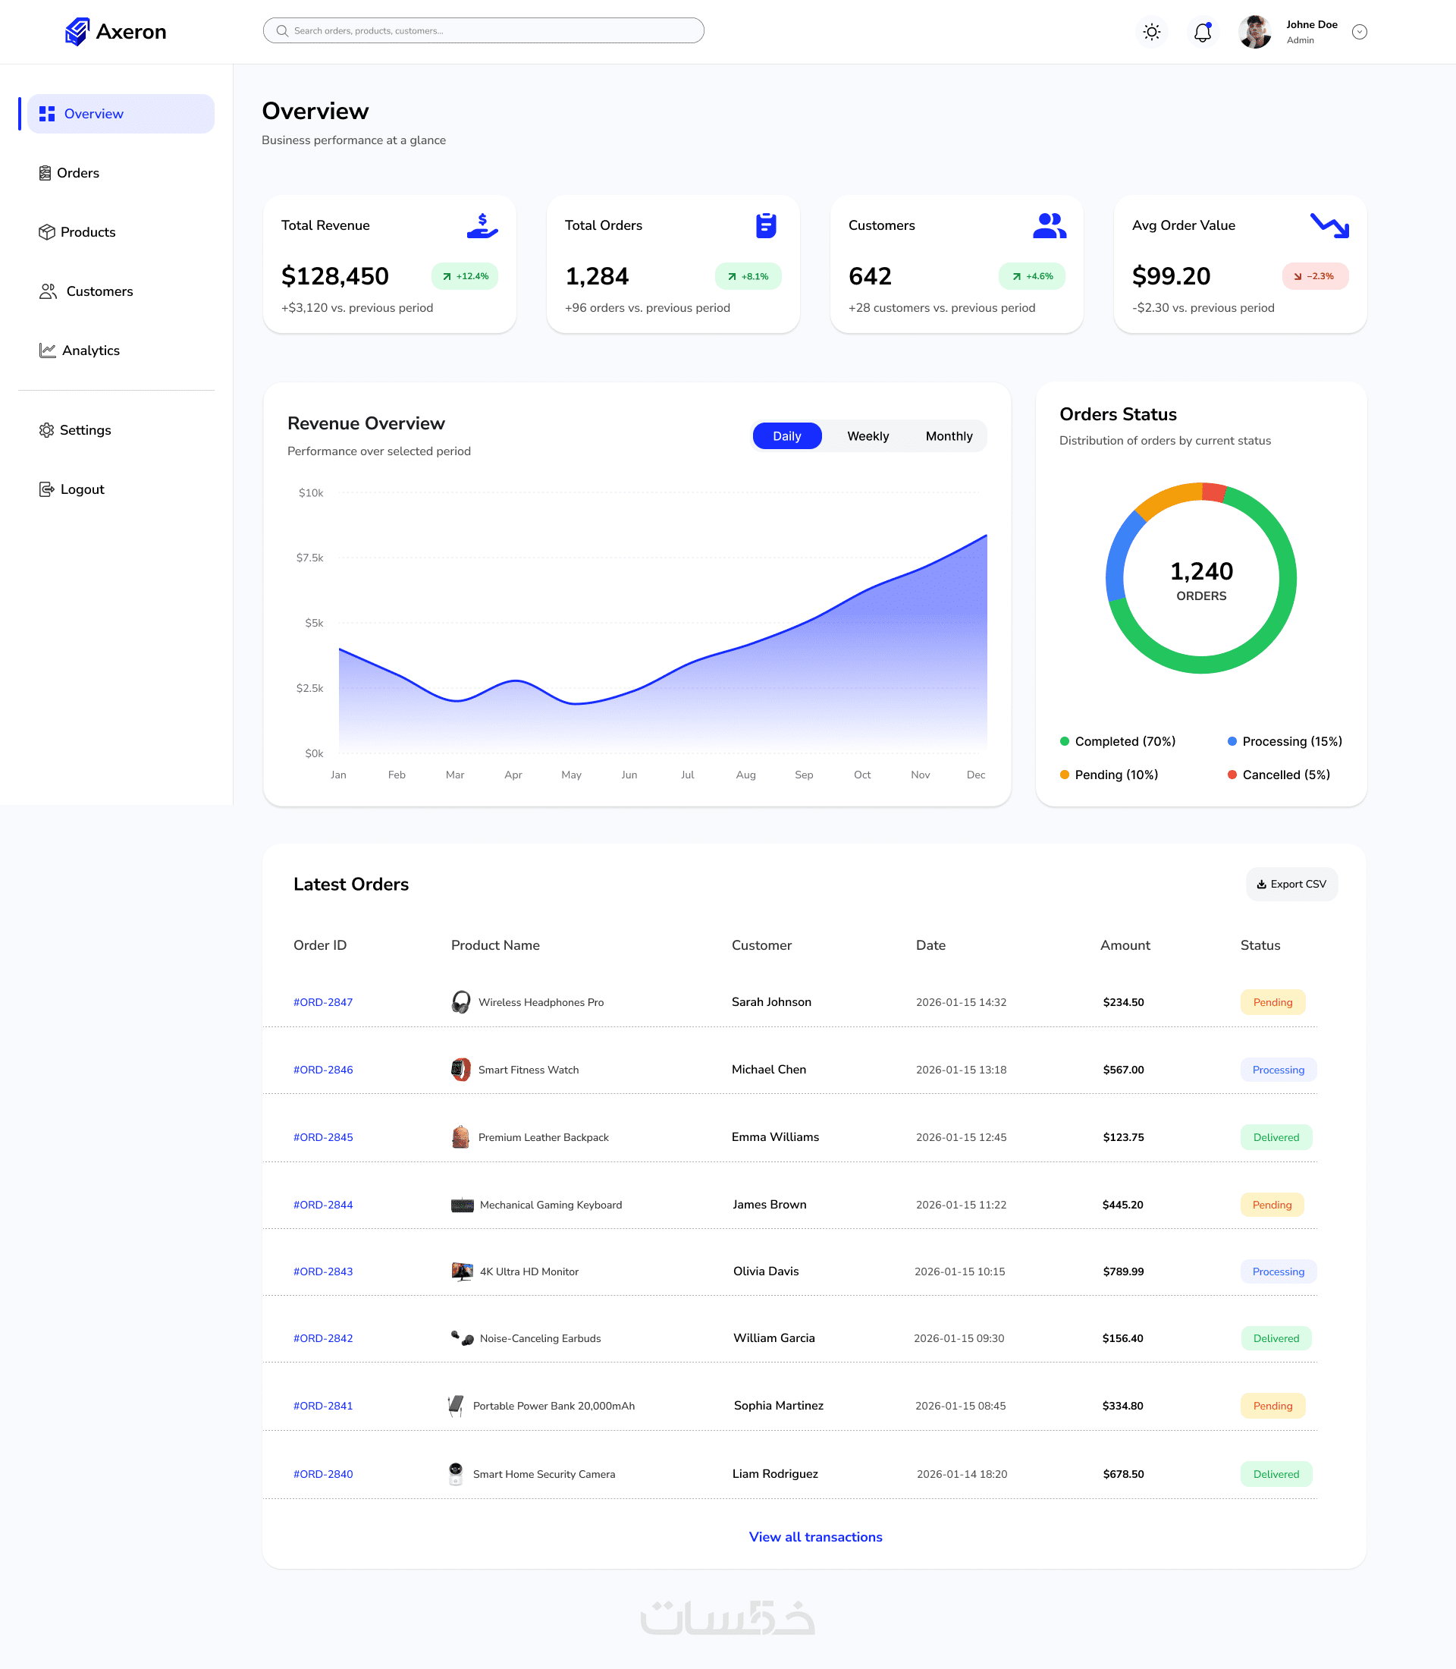1456x1669 pixels.
Task: Click the Export CSV button
Action: pyautogui.click(x=1291, y=885)
